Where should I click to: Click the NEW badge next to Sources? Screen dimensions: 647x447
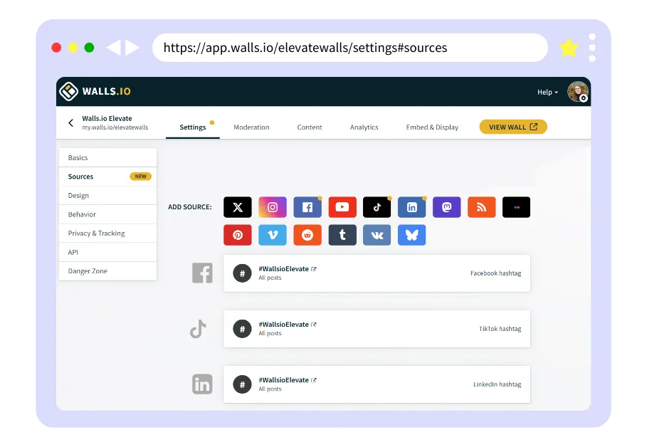click(x=140, y=177)
